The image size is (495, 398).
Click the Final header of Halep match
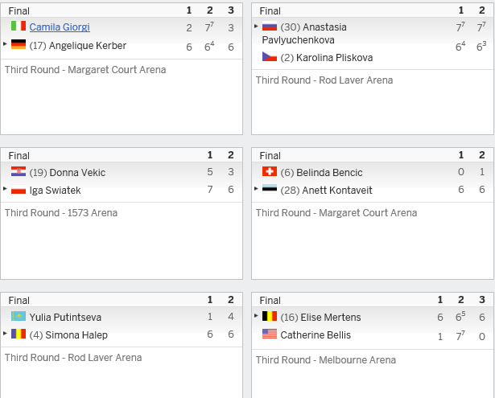19,300
